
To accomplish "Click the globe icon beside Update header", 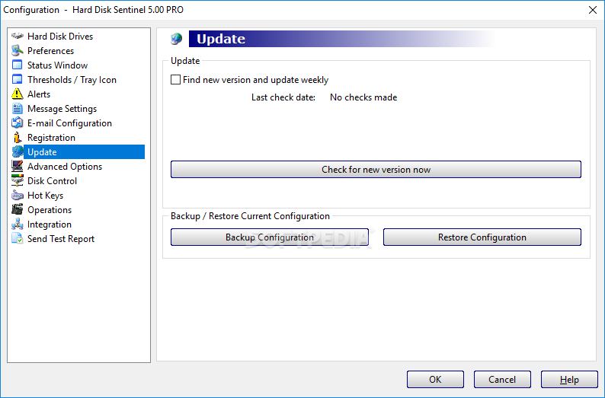I will click(x=176, y=39).
